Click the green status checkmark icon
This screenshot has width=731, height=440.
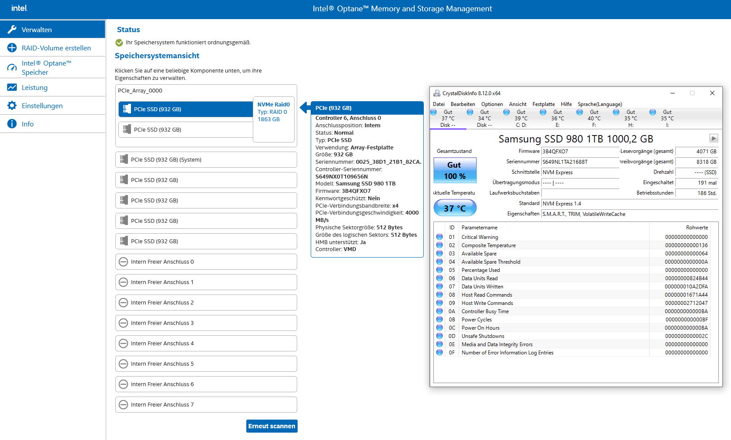[x=119, y=43]
